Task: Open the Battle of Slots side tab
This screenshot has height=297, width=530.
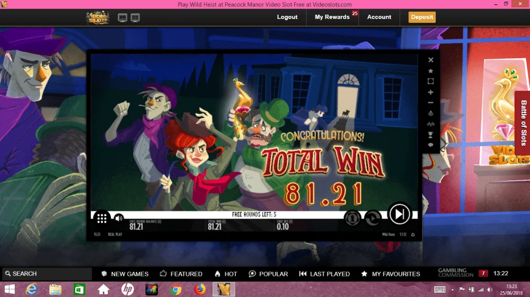Action: 523,123
